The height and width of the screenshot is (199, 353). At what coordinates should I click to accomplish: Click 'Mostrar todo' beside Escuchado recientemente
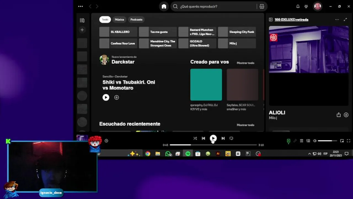tap(245, 125)
